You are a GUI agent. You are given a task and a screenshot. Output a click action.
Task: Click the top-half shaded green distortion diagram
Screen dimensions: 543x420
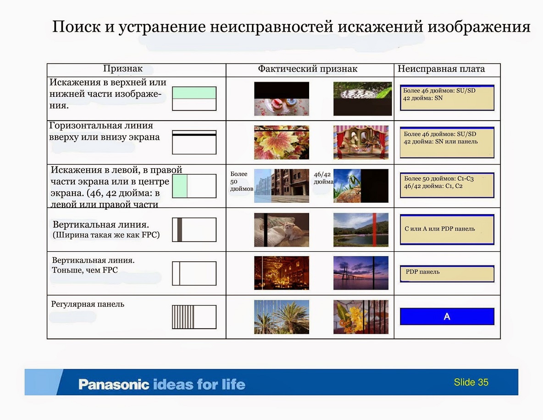pyautogui.click(x=194, y=99)
